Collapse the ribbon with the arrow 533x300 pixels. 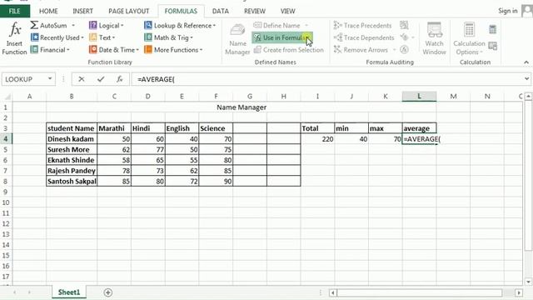point(526,62)
